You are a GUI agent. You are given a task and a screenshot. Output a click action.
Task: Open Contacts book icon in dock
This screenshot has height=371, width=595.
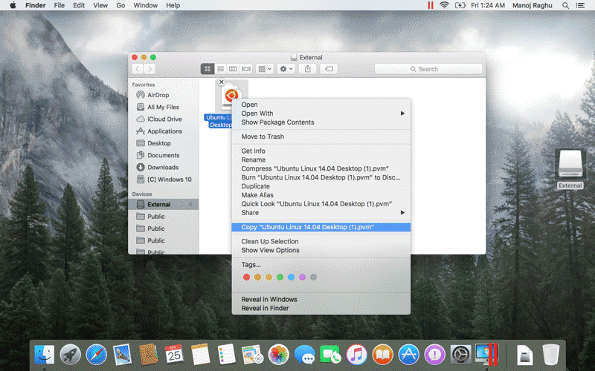click(x=148, y=355)
